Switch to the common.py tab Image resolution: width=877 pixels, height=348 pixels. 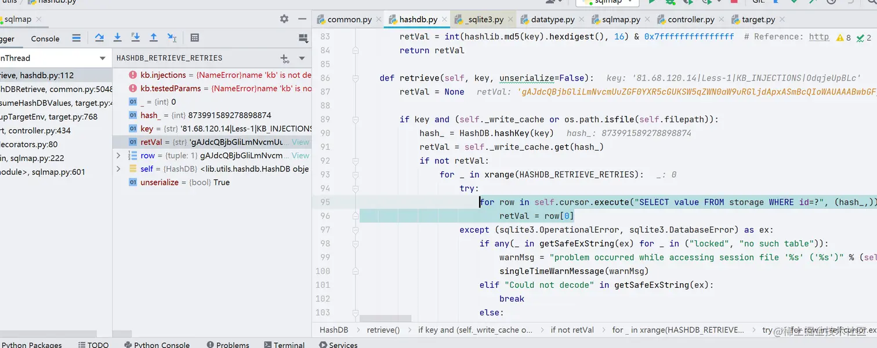point(349,19)
